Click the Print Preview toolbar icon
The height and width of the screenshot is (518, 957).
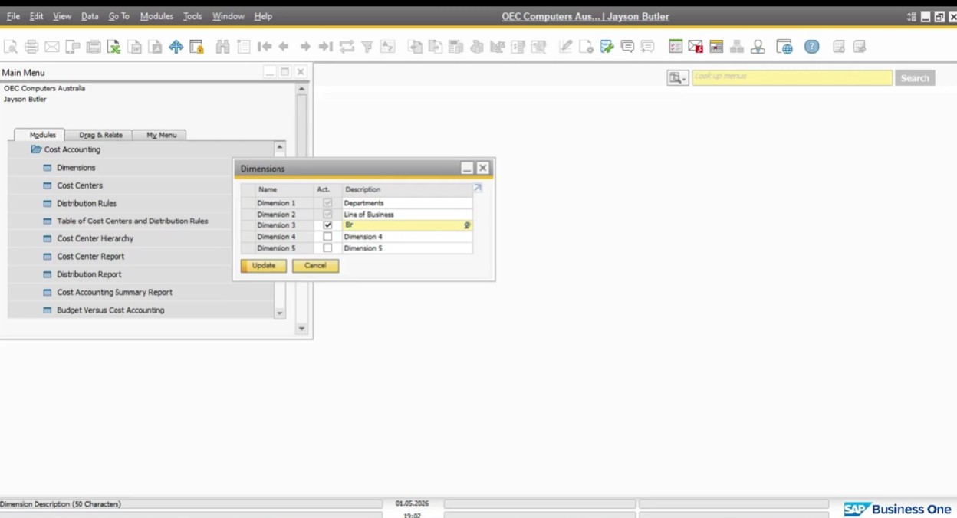click(x=11, y=47)
